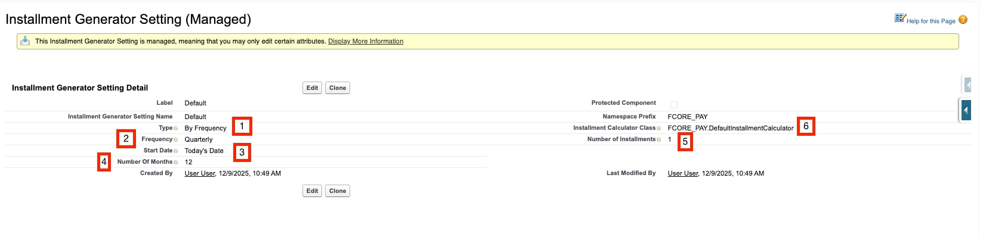Toggle the Protected Component checkbox

pyautogui.click(x=674, y=105)
